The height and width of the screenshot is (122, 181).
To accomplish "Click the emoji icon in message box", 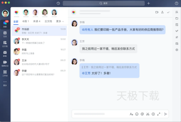I will pos(137,114).
